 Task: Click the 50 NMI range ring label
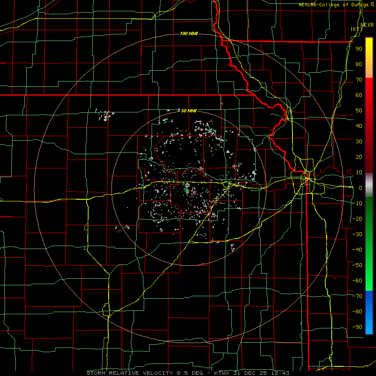pyautogui.click(x=189, y=111)
